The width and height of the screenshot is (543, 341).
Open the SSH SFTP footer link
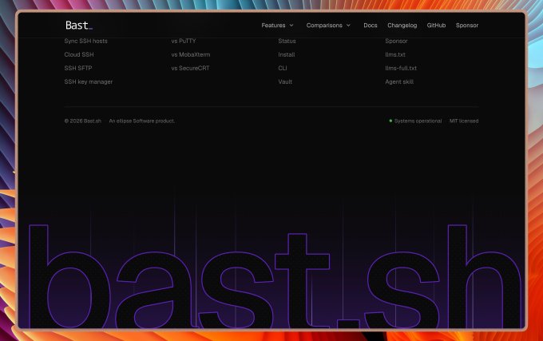(78, 68)
